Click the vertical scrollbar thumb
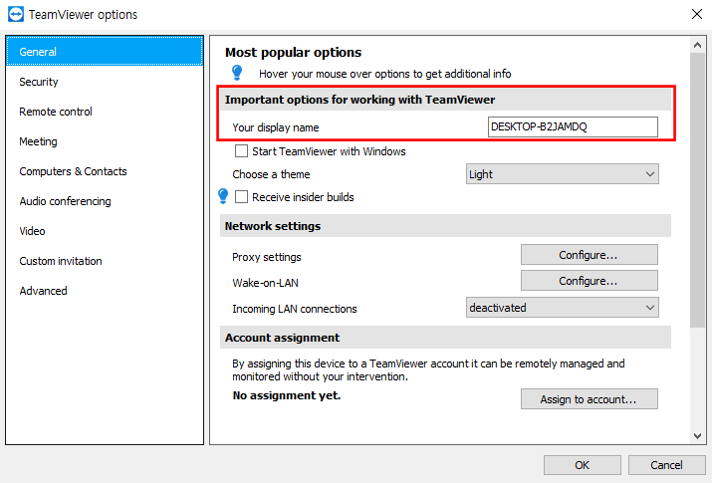 (x=697, y=190)
